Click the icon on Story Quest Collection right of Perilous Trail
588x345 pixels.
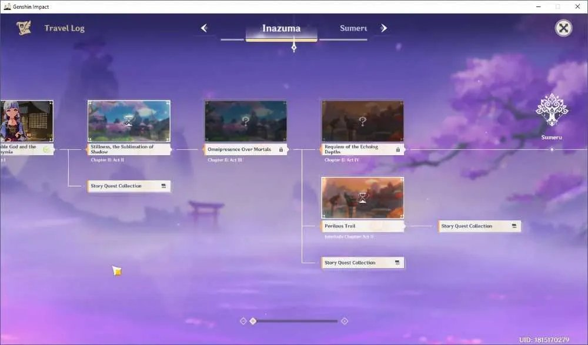[514, 226]
